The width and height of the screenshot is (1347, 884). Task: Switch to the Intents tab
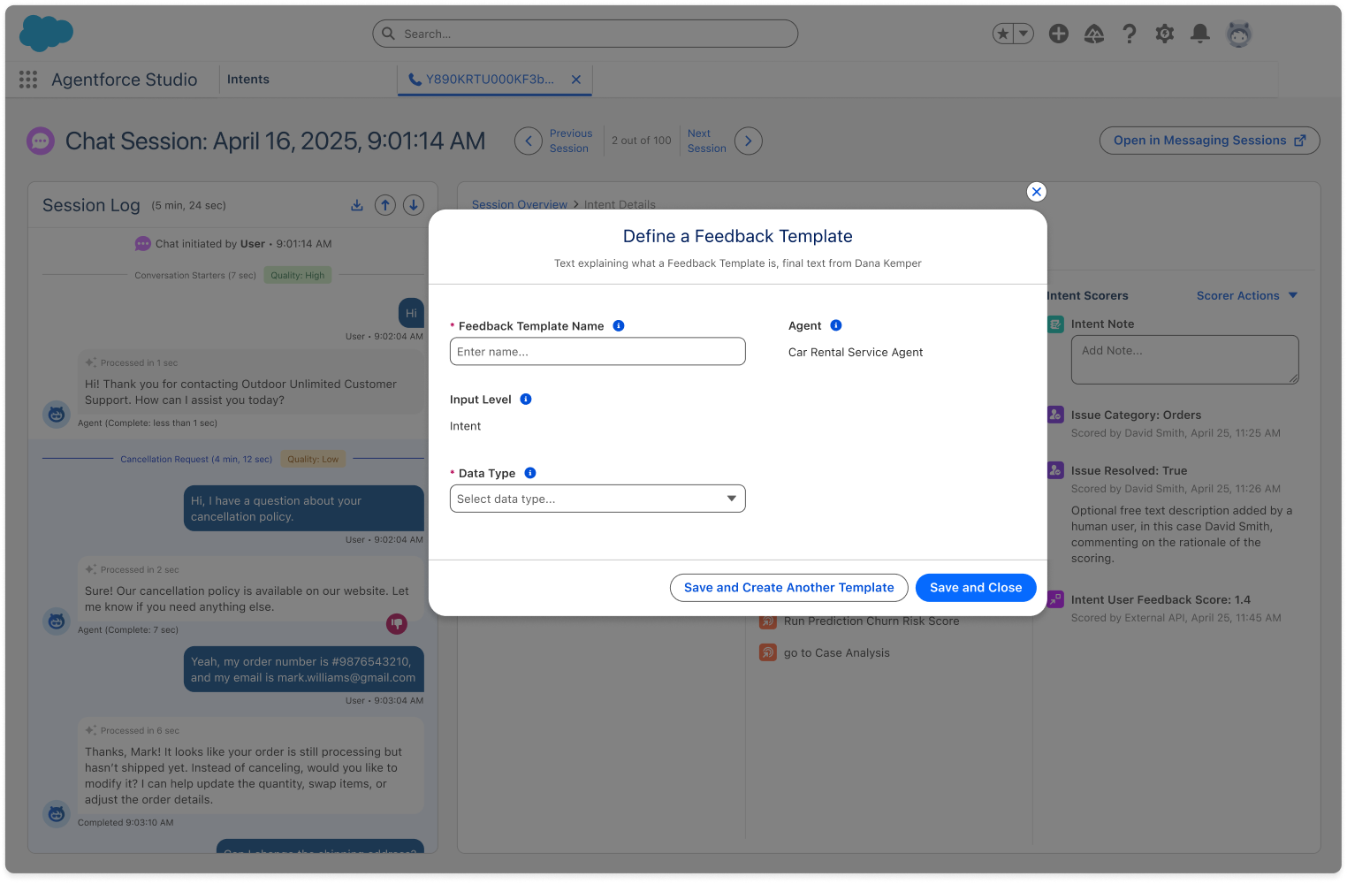pos(248,80)
